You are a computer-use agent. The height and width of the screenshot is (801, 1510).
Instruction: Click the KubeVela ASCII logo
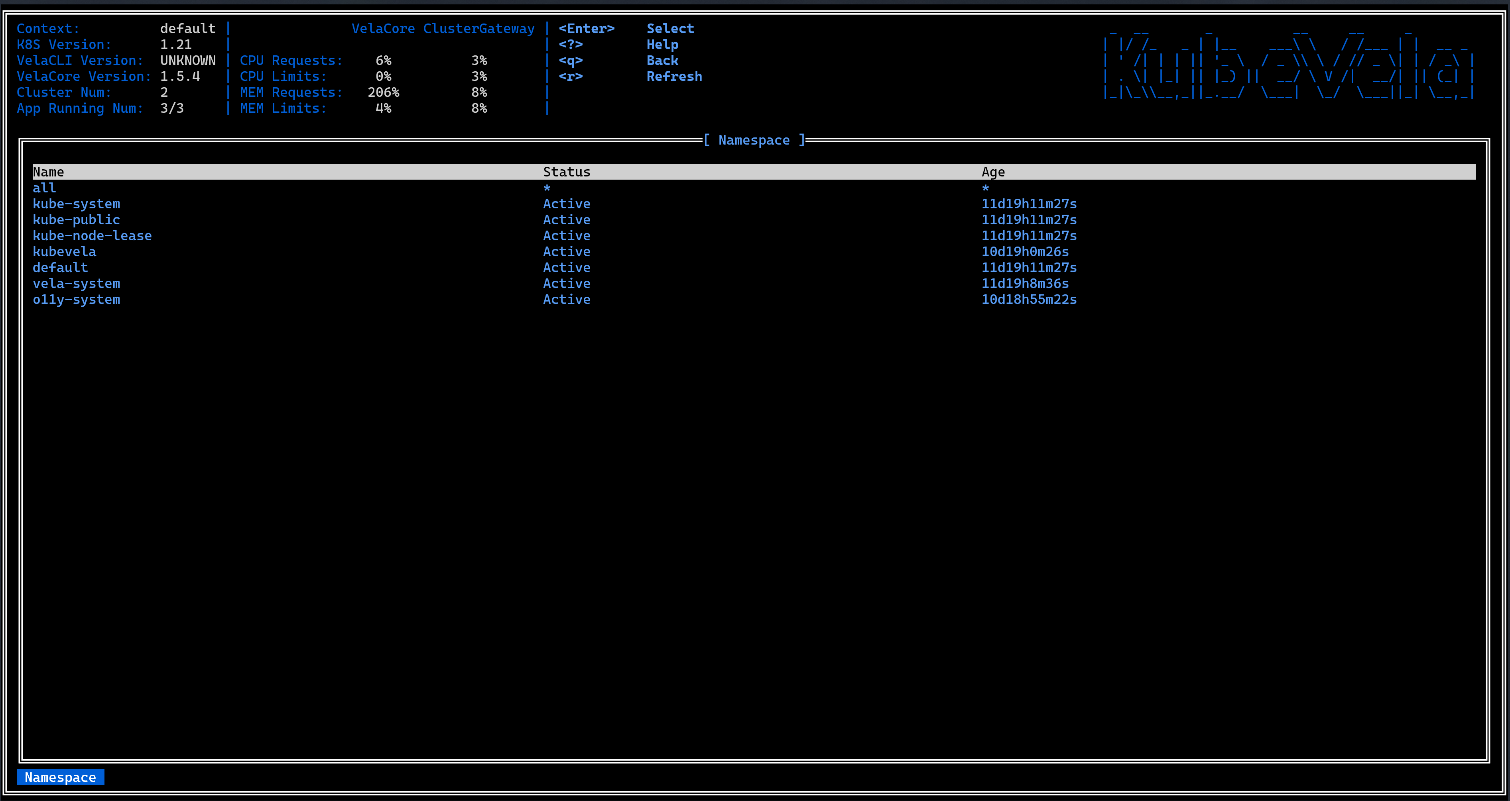(x=1288, y=65)
